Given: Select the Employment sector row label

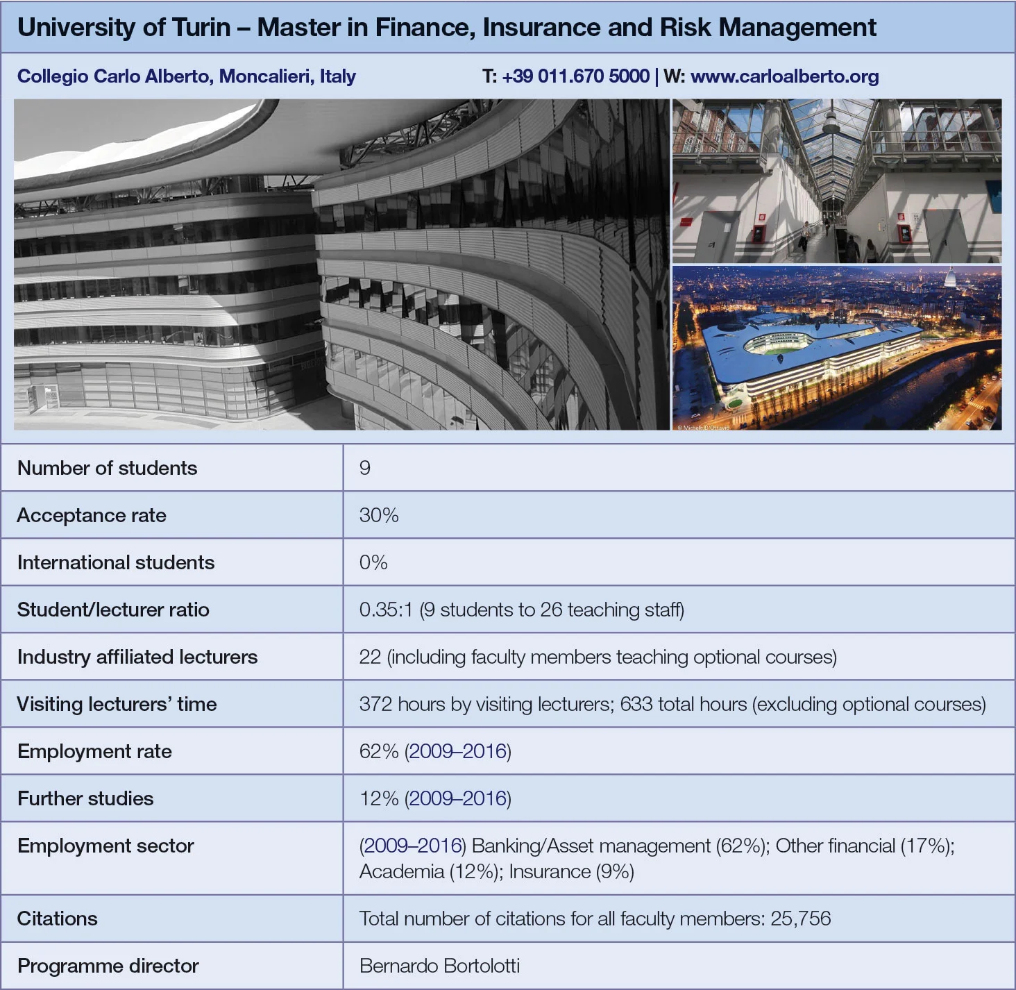Looking at the screenshot, I should click(105, 846).
